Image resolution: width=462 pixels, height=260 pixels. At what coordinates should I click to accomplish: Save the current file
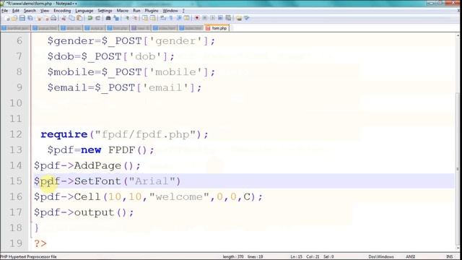(22, 18)
